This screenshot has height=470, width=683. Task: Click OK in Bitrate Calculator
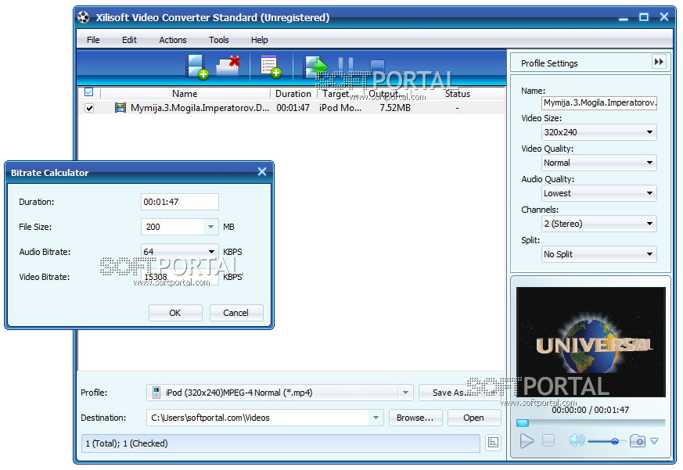click(x=175, y=313)
